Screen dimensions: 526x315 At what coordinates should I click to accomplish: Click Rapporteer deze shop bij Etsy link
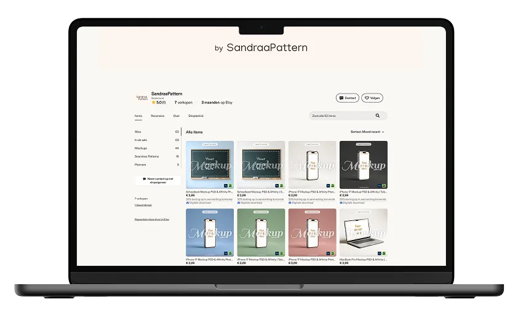[x=151, y=220]
